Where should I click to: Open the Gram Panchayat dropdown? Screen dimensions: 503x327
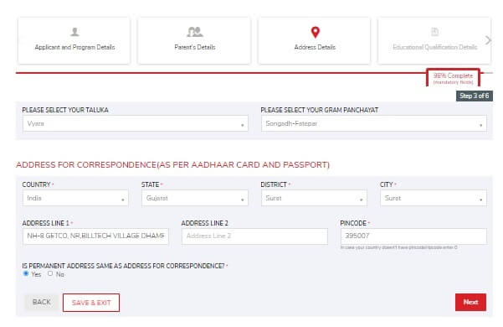tap(374, 123)
